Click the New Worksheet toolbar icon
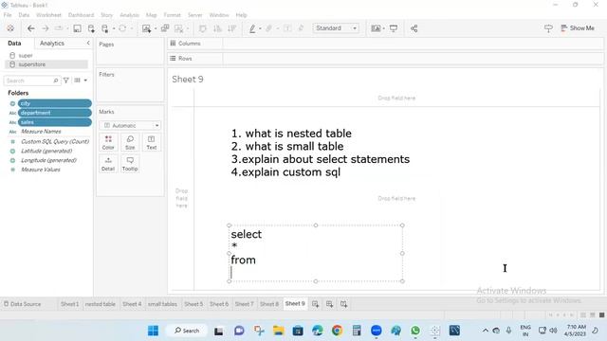607x341 pixels. (146, 28)
